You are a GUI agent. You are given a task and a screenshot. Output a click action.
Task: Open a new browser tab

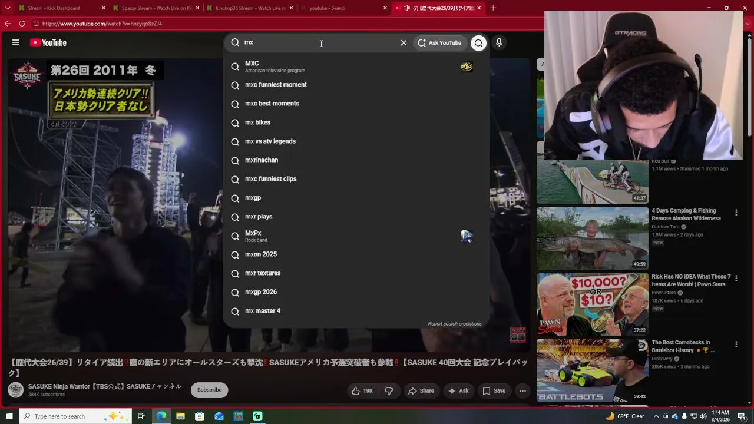[x=493, y=8]
